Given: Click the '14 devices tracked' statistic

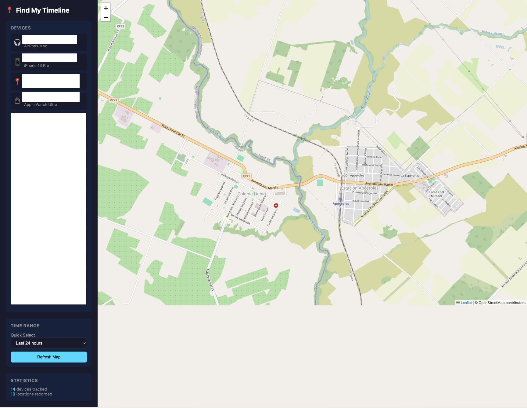Looking at the screenshot, I should pos(29,389).
